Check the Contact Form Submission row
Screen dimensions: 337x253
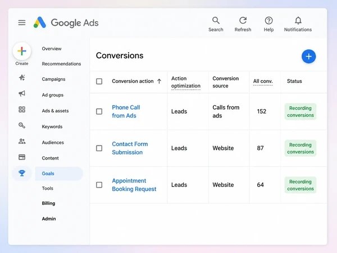coord(99,148)
